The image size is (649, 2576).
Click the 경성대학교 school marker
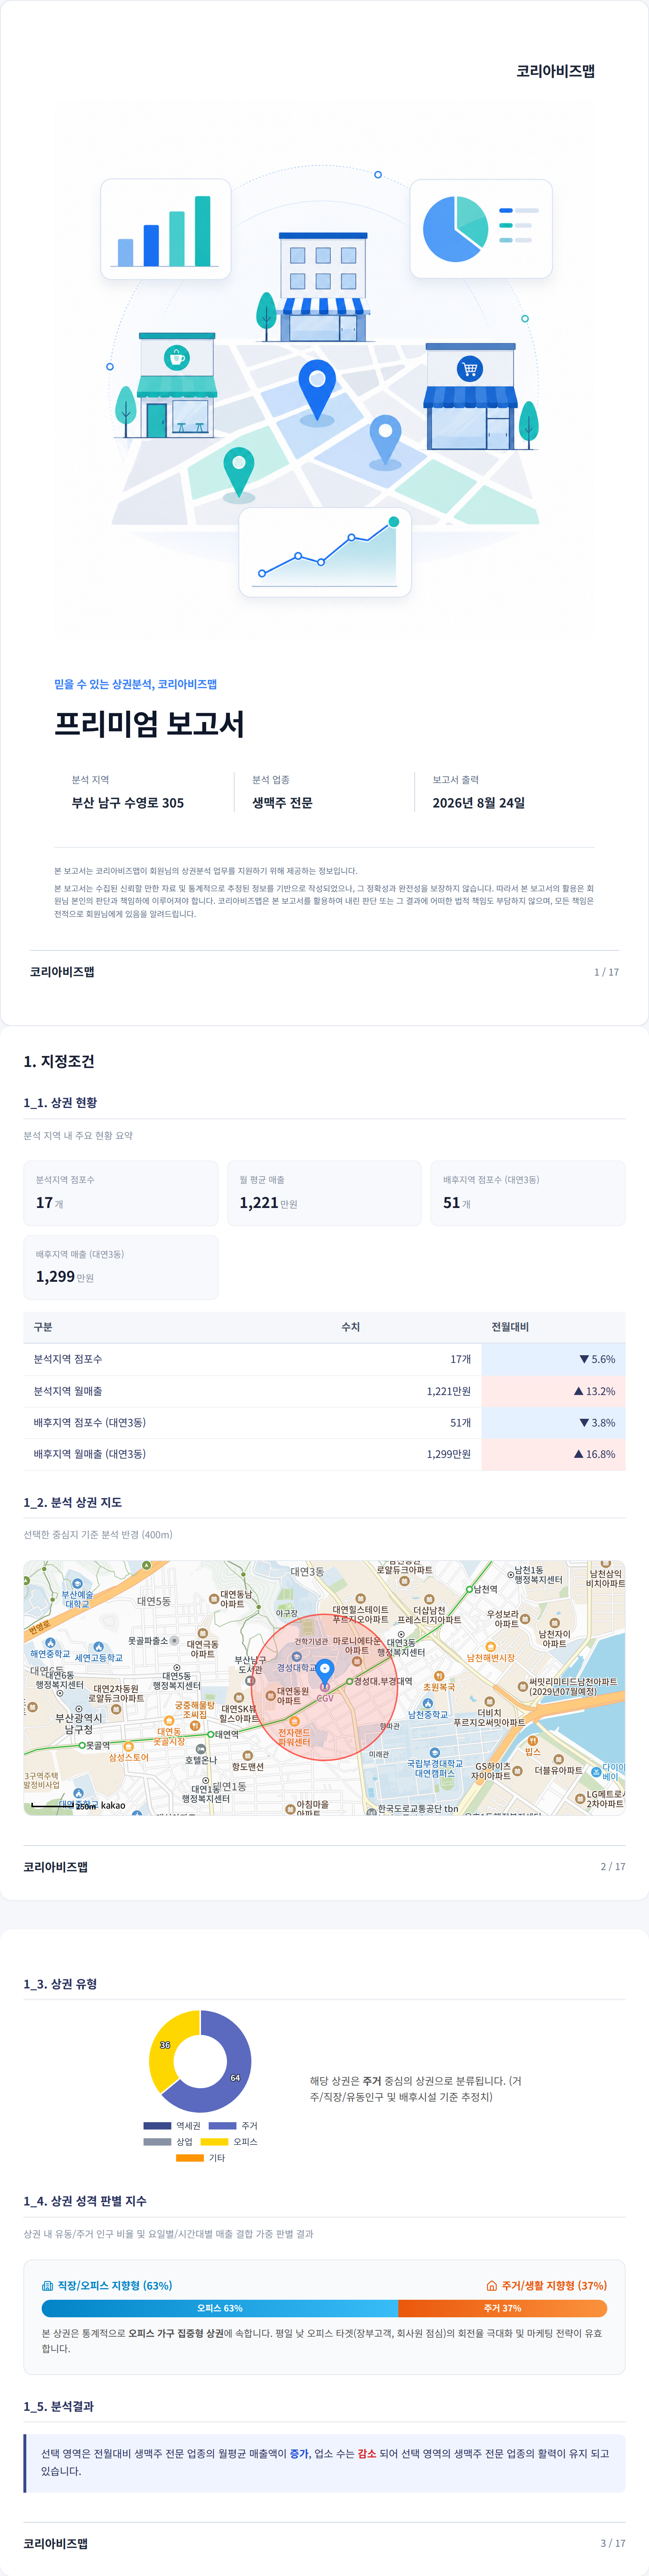click(x=297, y=1657)
